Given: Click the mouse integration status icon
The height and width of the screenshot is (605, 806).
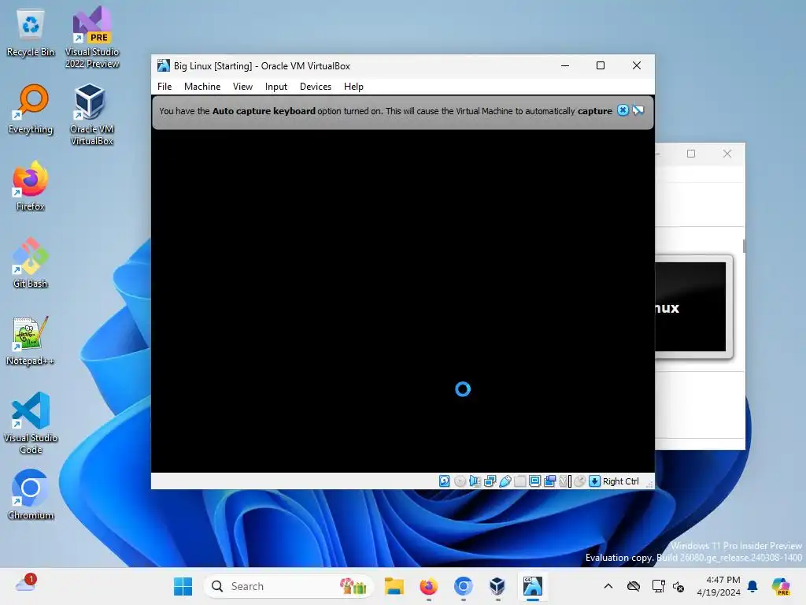Looking at the screenshot, I should coord(580,481).
